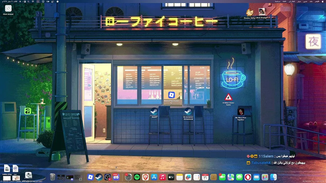Open the Mail app in the dock
Viewport: 326px width, 183px height.
click(x=256, y=177)
